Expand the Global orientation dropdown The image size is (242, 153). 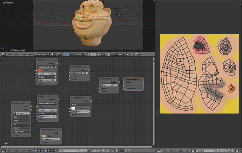tap(81, 55)
